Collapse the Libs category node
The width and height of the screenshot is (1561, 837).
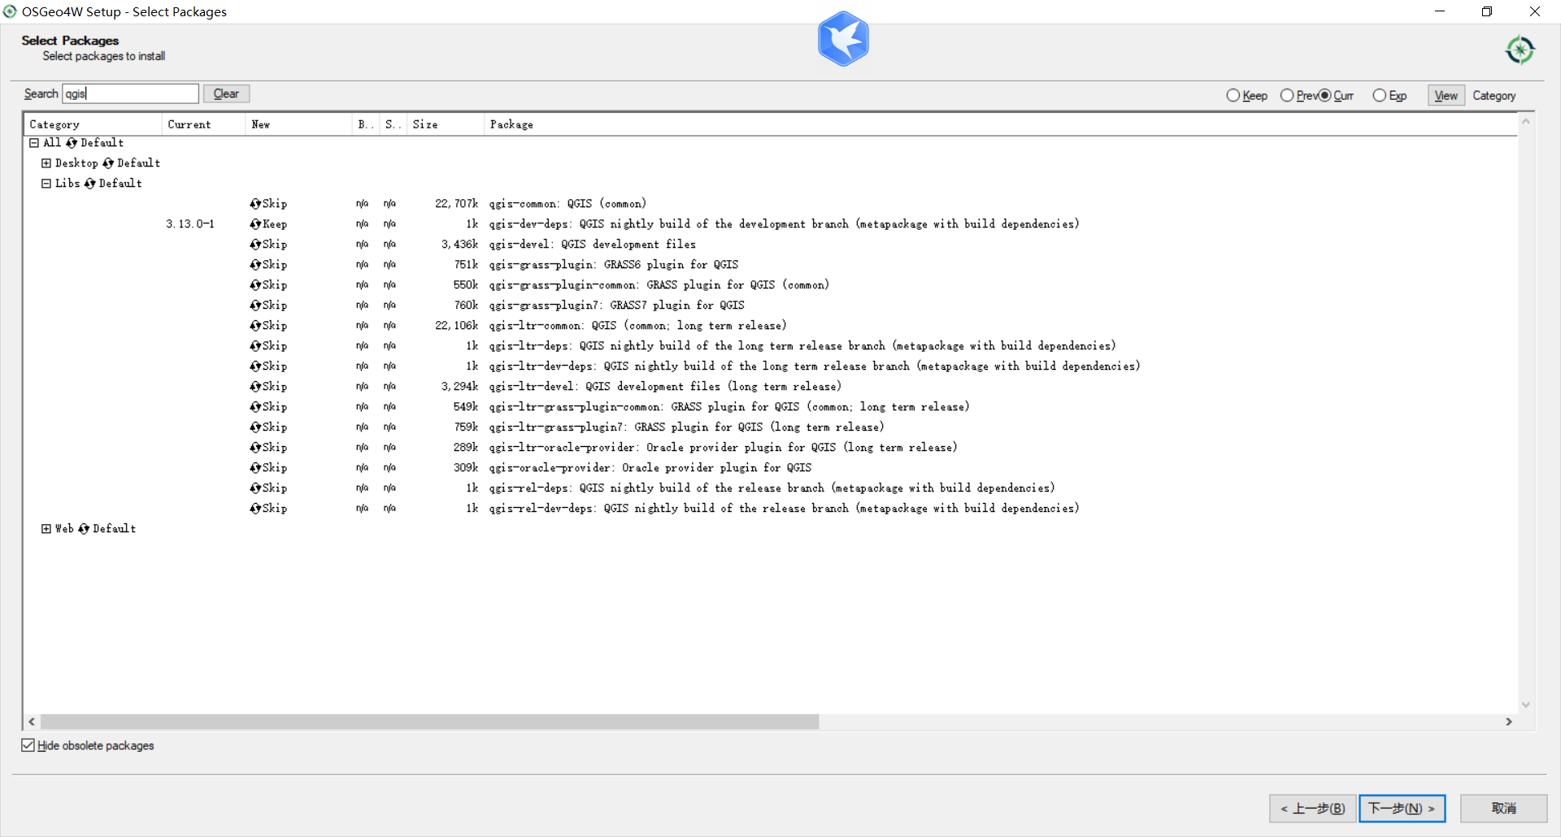pyautogui.click(x=46, y=184)
